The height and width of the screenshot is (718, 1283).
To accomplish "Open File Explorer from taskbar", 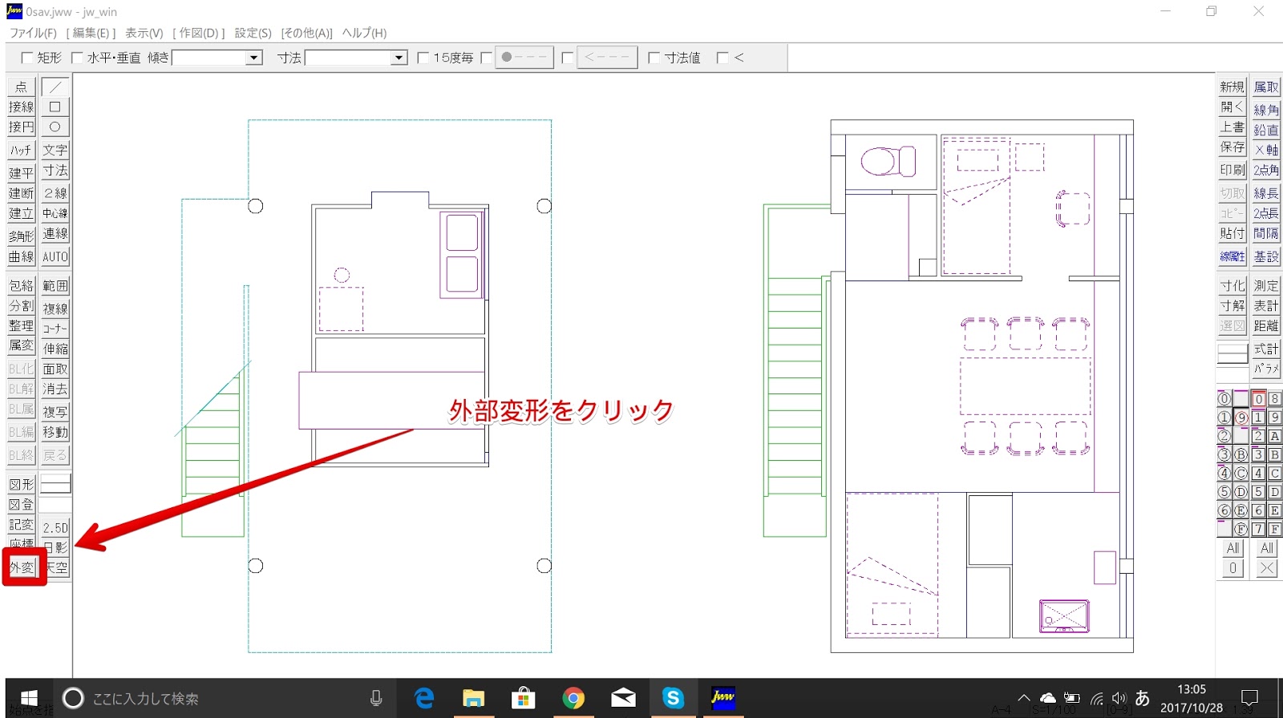I will [473, 698].
